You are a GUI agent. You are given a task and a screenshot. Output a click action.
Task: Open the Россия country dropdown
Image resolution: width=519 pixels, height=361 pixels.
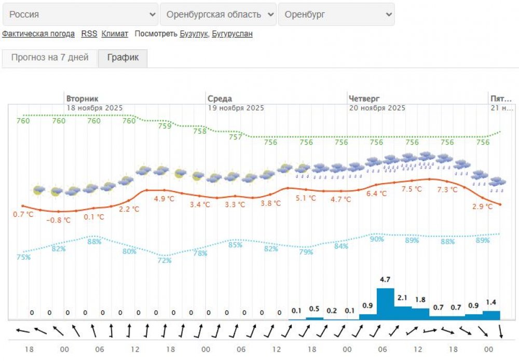click(80, 15)
